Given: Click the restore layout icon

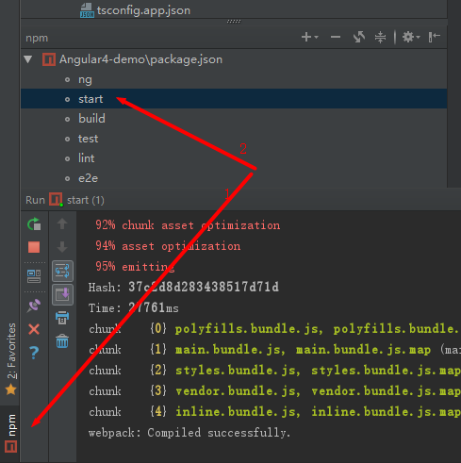Looking at the screenshot, I should tap(34, 276).
